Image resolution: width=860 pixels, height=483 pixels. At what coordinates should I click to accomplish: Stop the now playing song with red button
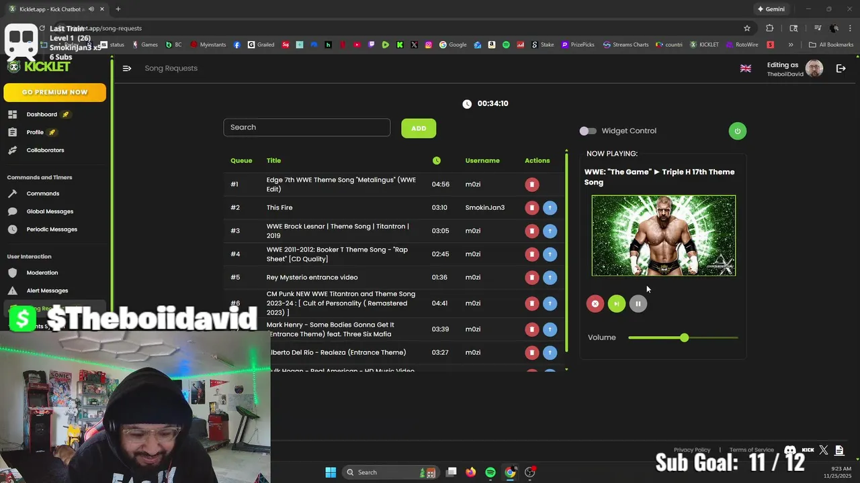(595, 304)
